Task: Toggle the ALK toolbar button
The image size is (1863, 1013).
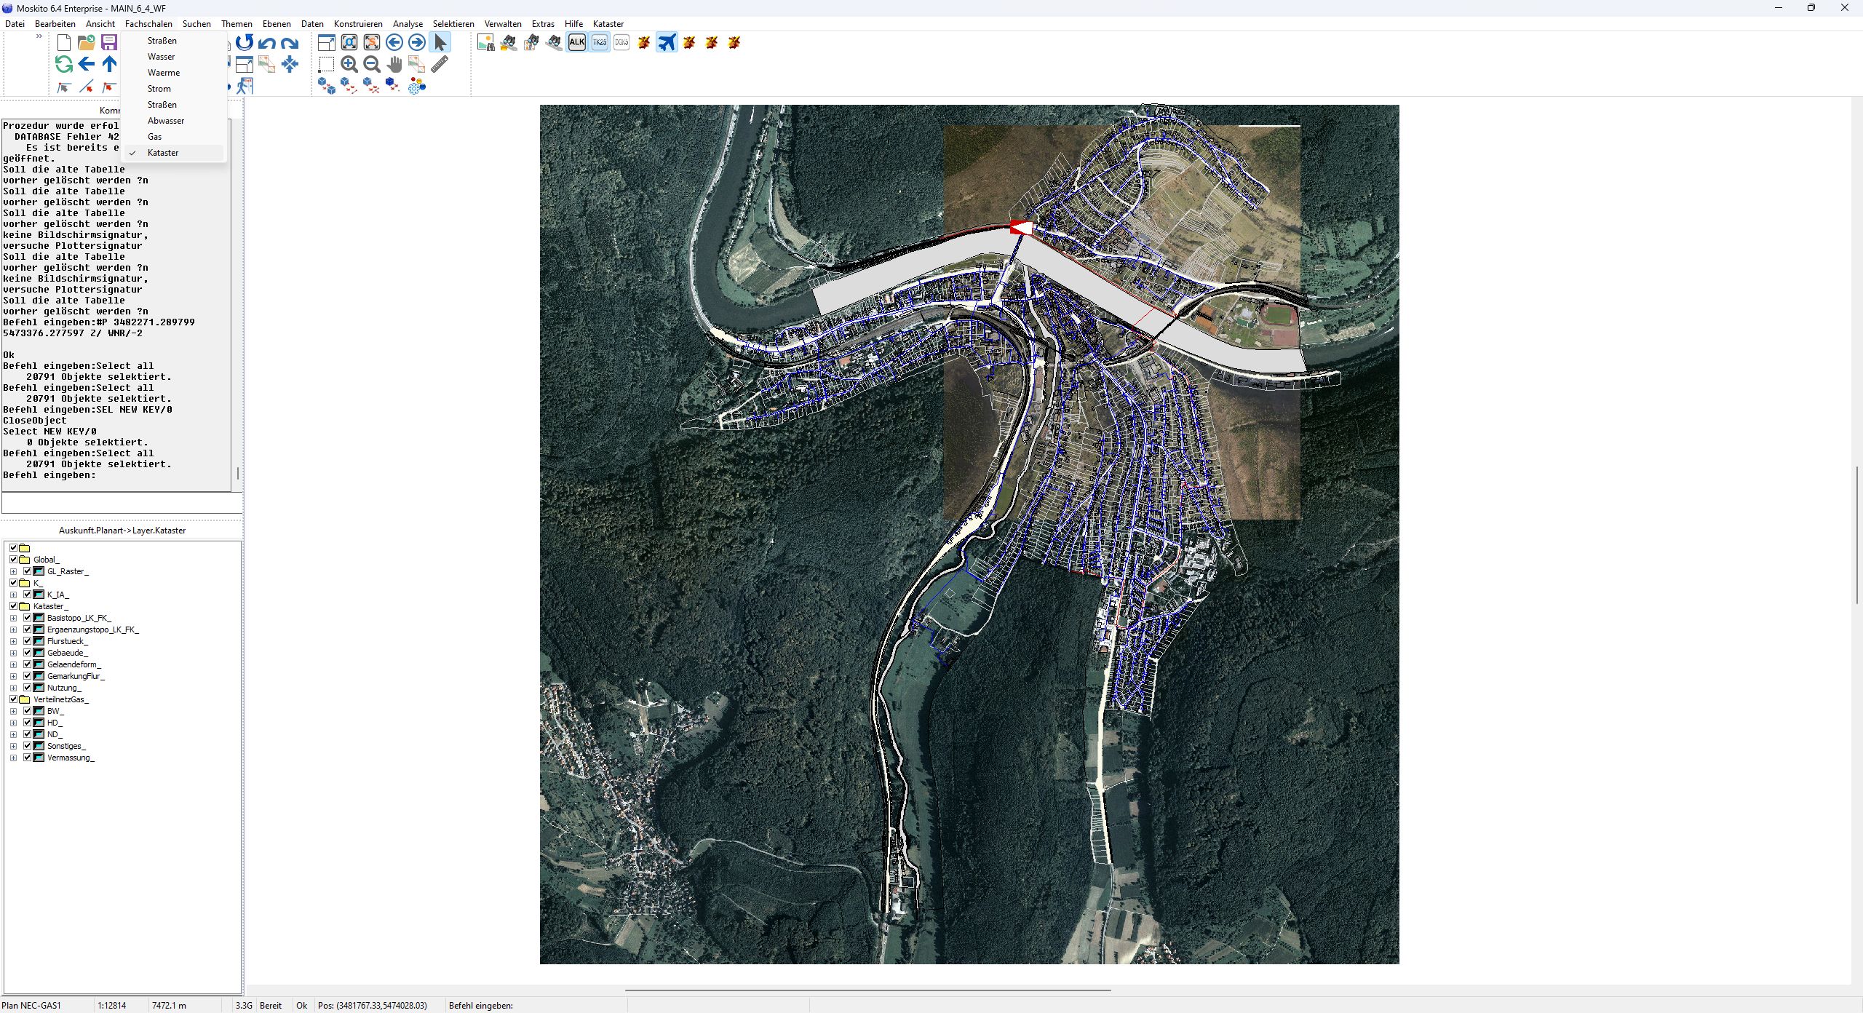Action: point(576,42)
